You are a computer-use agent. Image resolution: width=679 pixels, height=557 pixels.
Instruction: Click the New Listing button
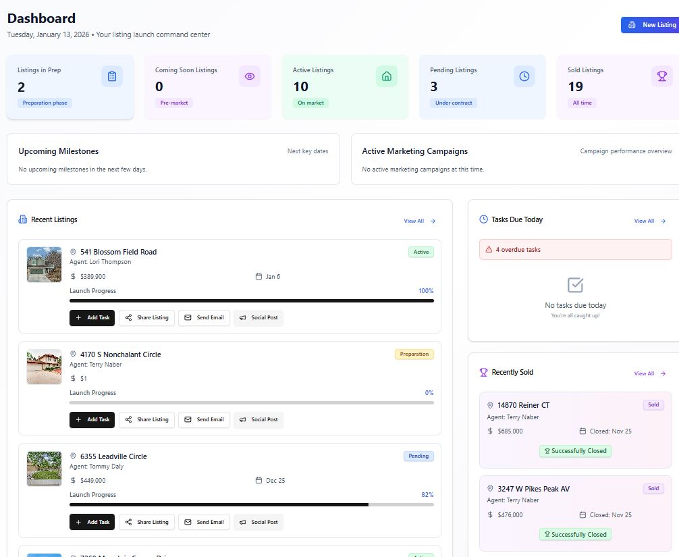(x=649, y=25)
